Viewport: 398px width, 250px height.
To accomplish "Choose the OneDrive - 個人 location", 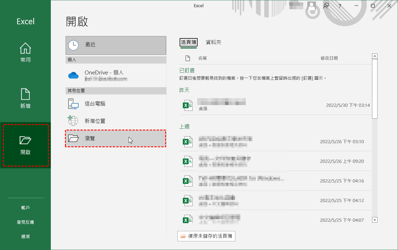I will pyautogui.click(x=116, y=75).
